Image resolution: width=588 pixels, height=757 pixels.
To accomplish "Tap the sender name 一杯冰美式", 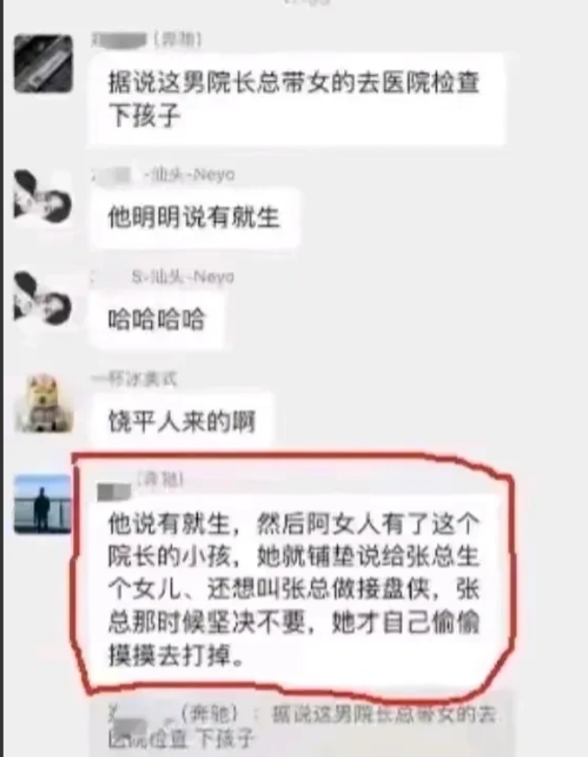I will pyautogui.click(x=135, y=379).
